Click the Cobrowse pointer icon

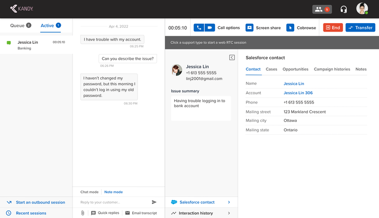coord(290,28)
